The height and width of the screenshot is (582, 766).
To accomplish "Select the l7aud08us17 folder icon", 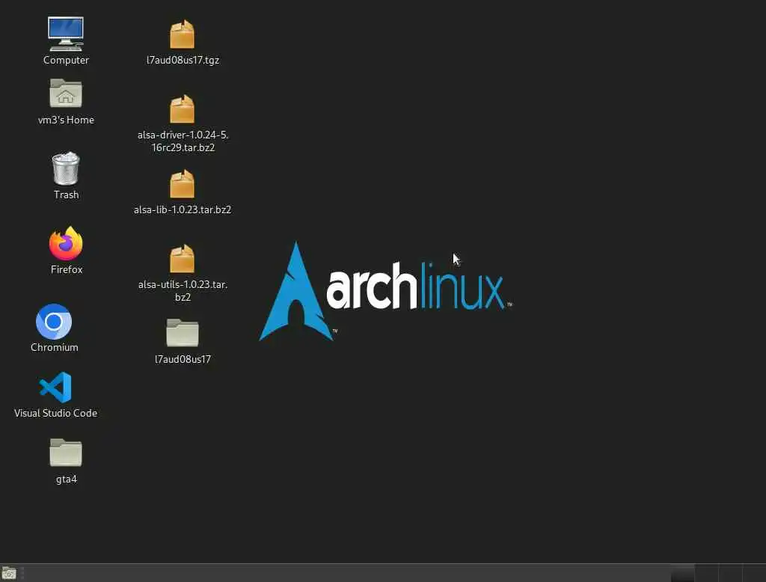I will pyautogui.click(x=183, y=332).
